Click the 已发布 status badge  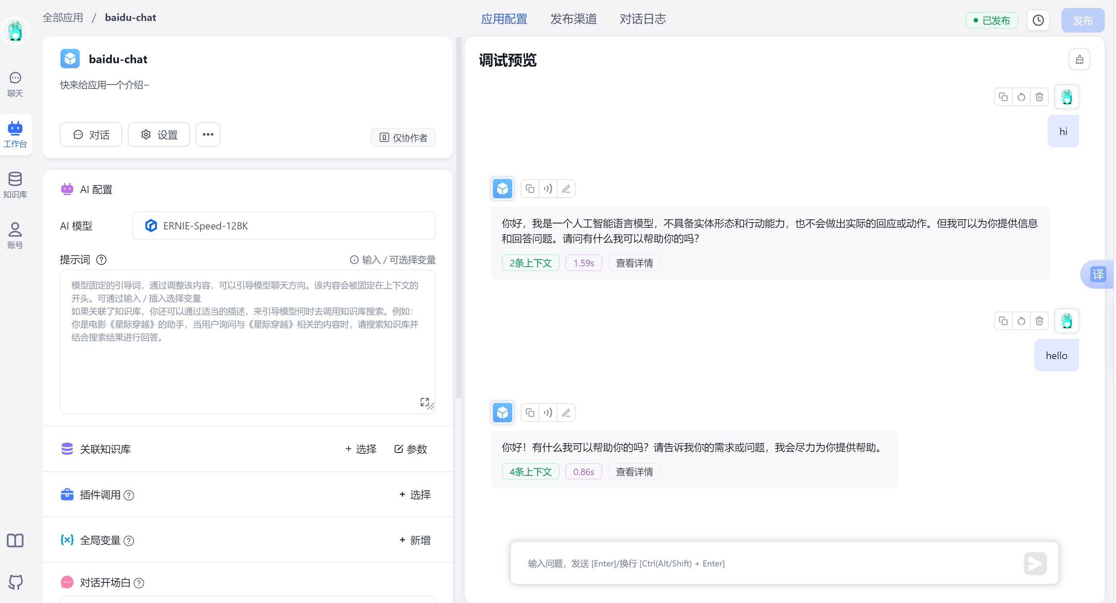[991, 20]
